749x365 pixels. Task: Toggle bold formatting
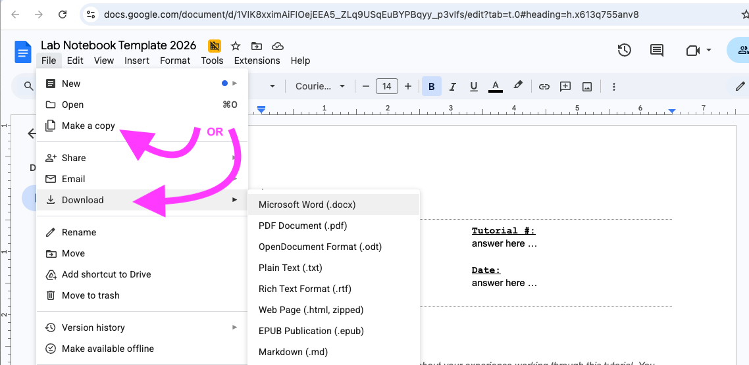pos(432,86)
